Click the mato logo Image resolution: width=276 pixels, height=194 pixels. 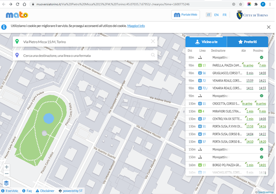(x=17, y=15)
